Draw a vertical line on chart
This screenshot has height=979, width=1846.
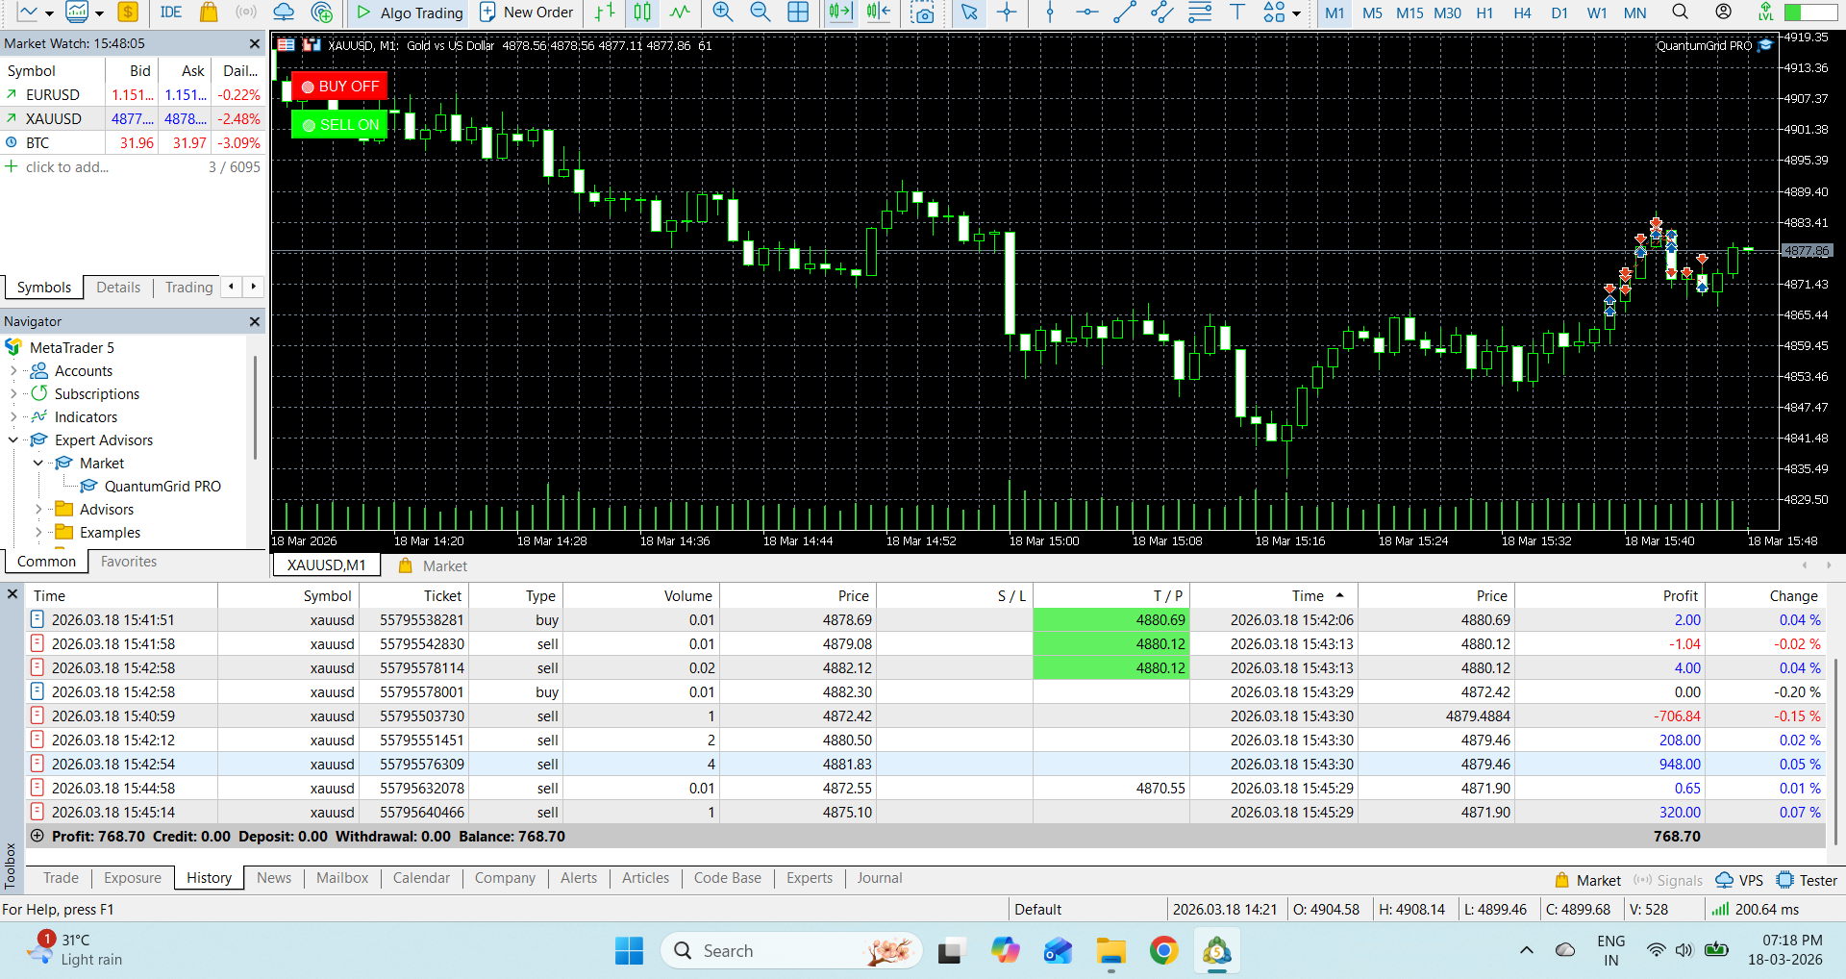tap(1050, 13)
